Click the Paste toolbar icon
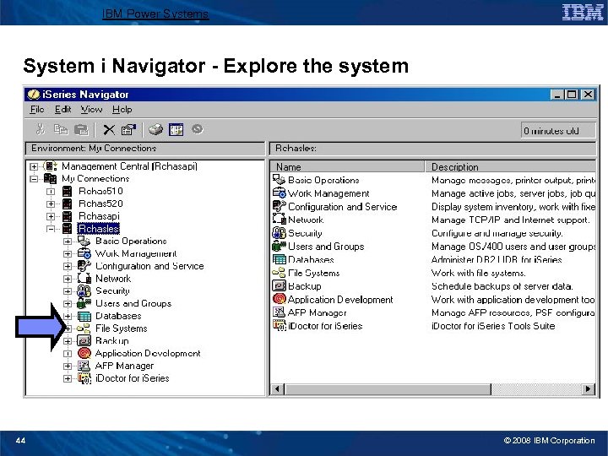Screen dimensions: 608x456 point(81,129)
